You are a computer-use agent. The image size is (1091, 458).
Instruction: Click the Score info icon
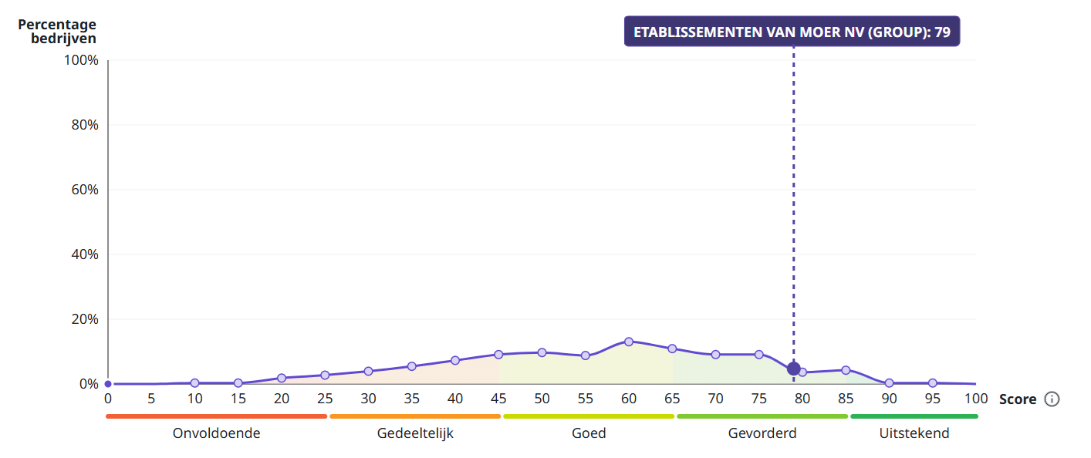tap(1052, 399)
